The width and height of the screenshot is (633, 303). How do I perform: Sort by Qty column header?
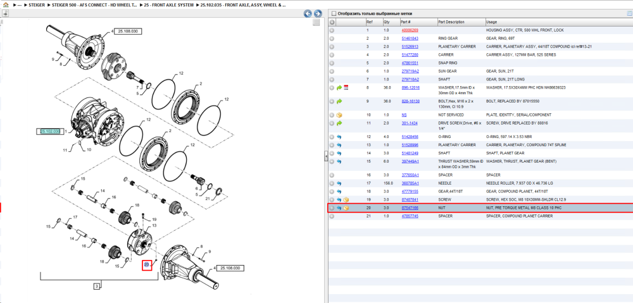(x=391, y=22)
